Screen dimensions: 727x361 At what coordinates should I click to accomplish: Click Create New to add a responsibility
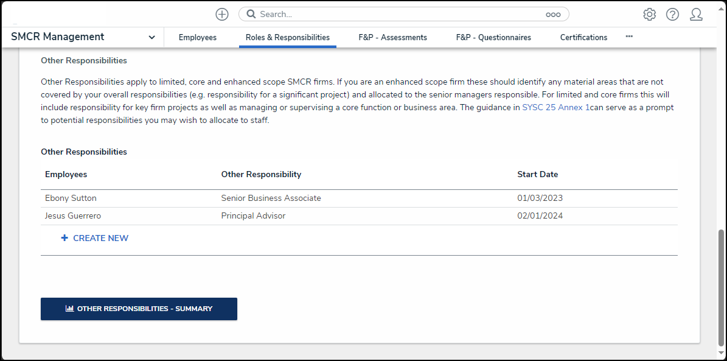pyautogui.click(x=95, y=238)
